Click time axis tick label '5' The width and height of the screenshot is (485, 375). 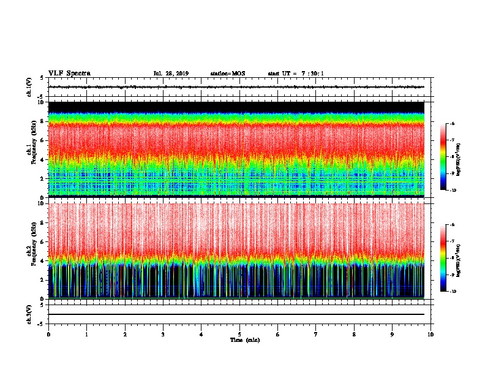coord(239,335)
